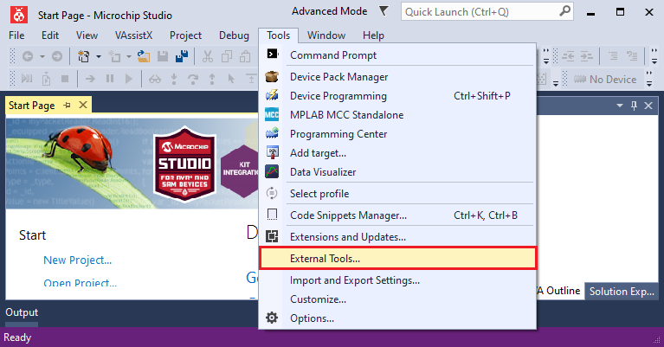The height and width of the screenshot is (347, 664).
Task: Click Advanced Mode label in title bar
Action: [329, 11]
